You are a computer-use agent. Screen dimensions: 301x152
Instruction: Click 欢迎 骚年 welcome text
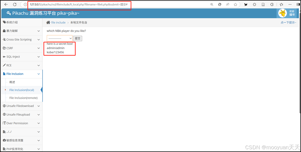tap(292, 13)
